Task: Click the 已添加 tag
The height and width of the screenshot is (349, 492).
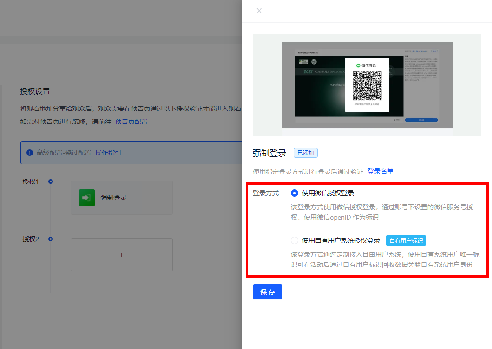Action: [306, 153]
